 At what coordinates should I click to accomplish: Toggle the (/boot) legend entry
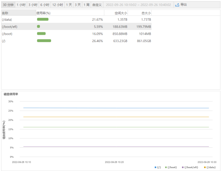tap(171, 167)
